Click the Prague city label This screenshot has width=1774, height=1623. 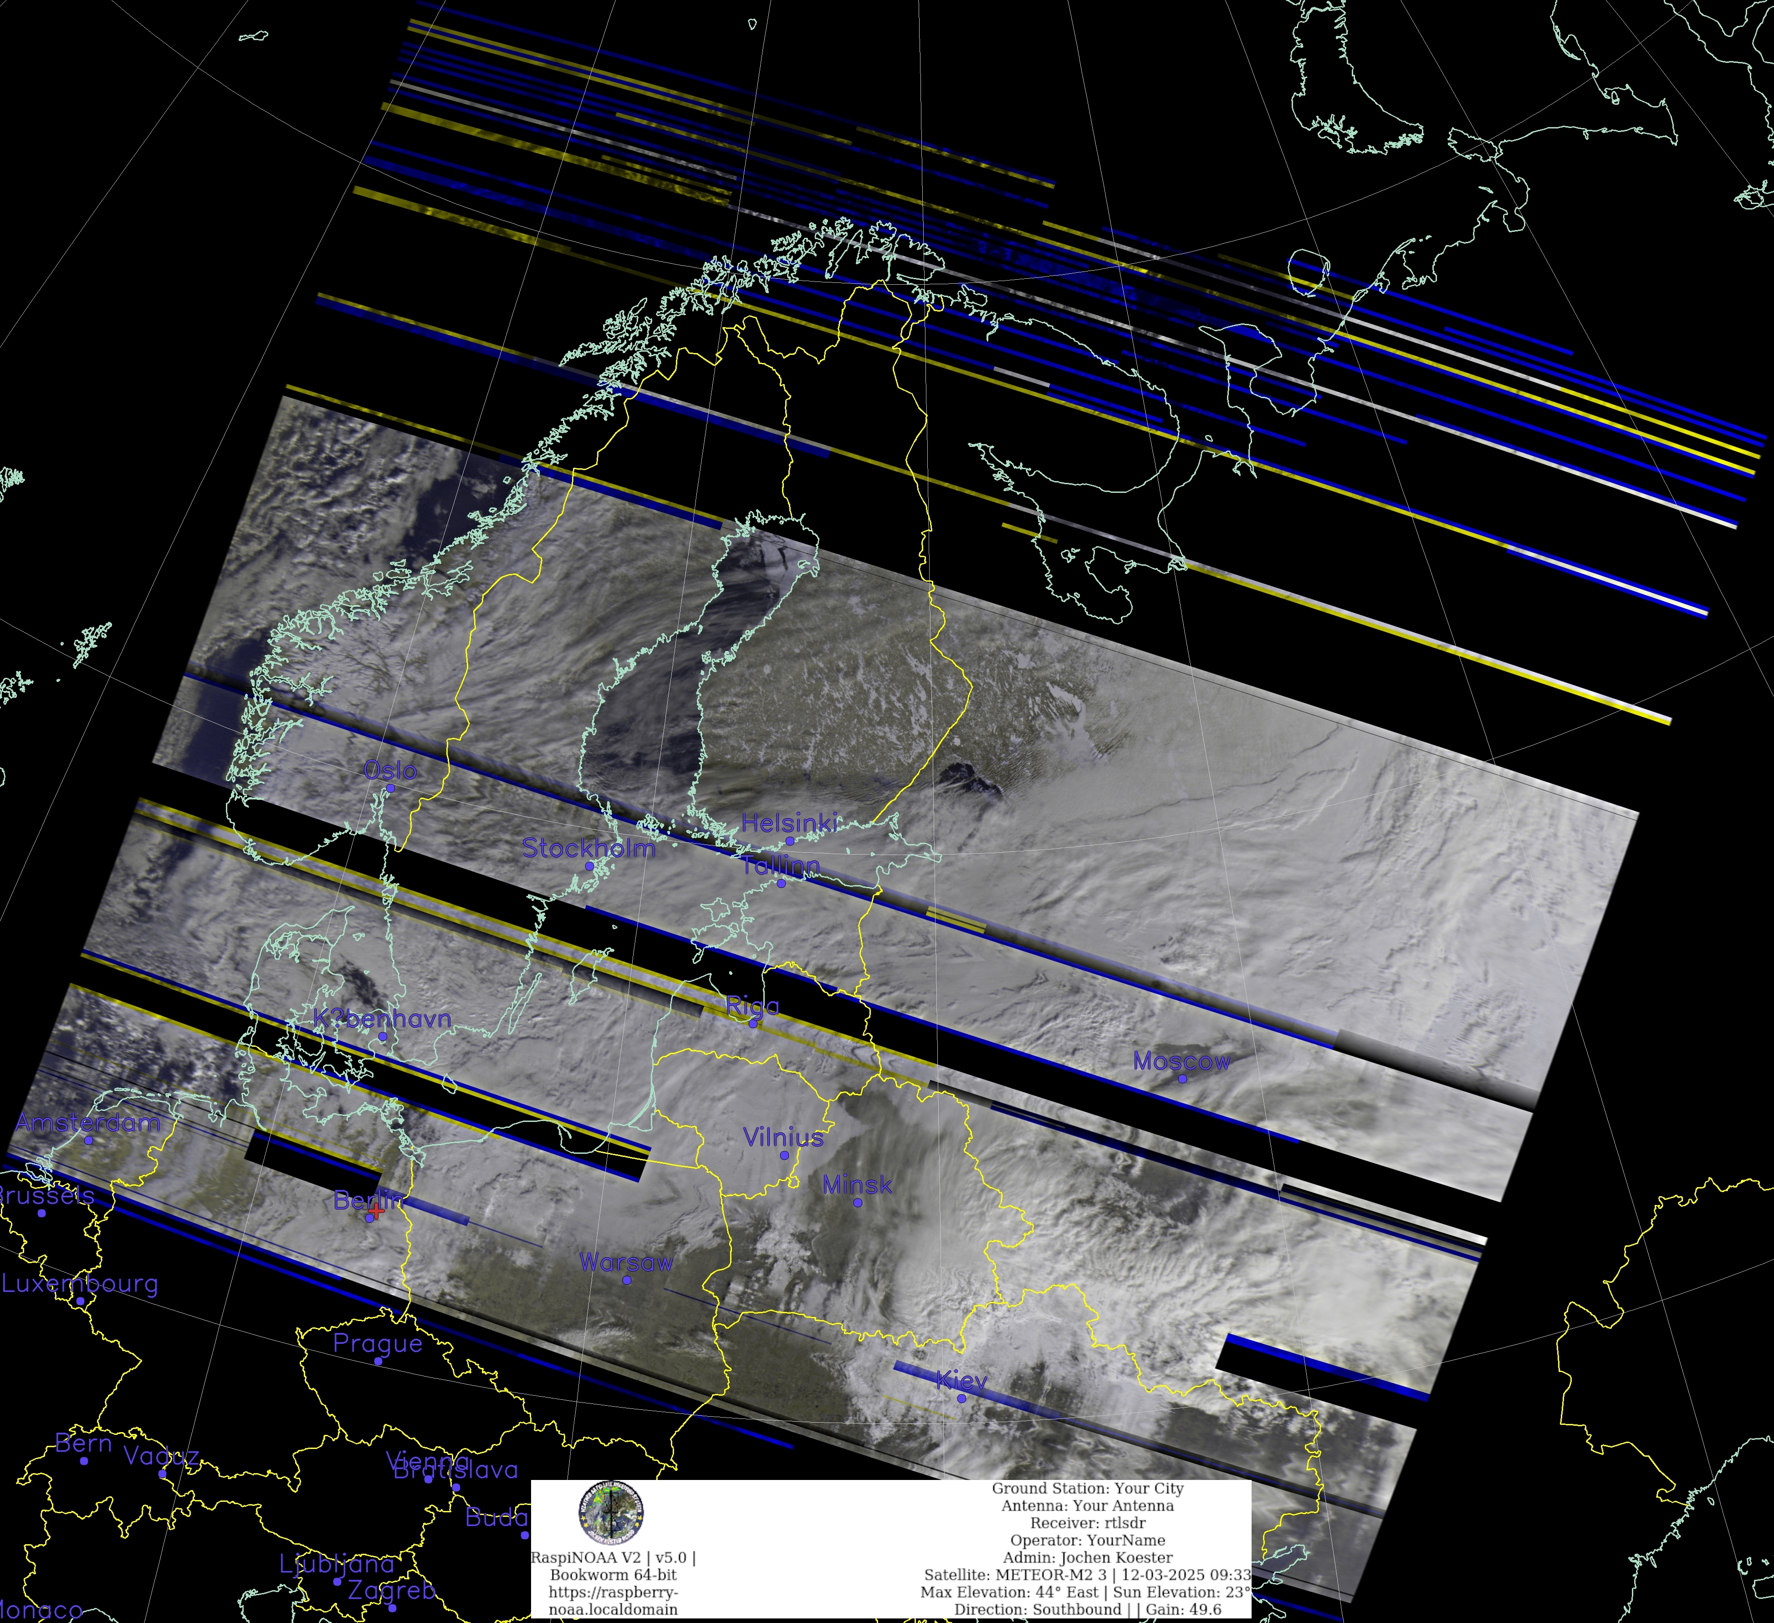378,1344
